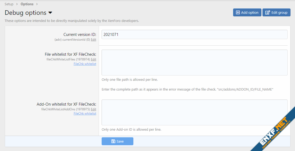
Task: Open Options in the breadcrumb trail
Action: click(x=27, y=4)
